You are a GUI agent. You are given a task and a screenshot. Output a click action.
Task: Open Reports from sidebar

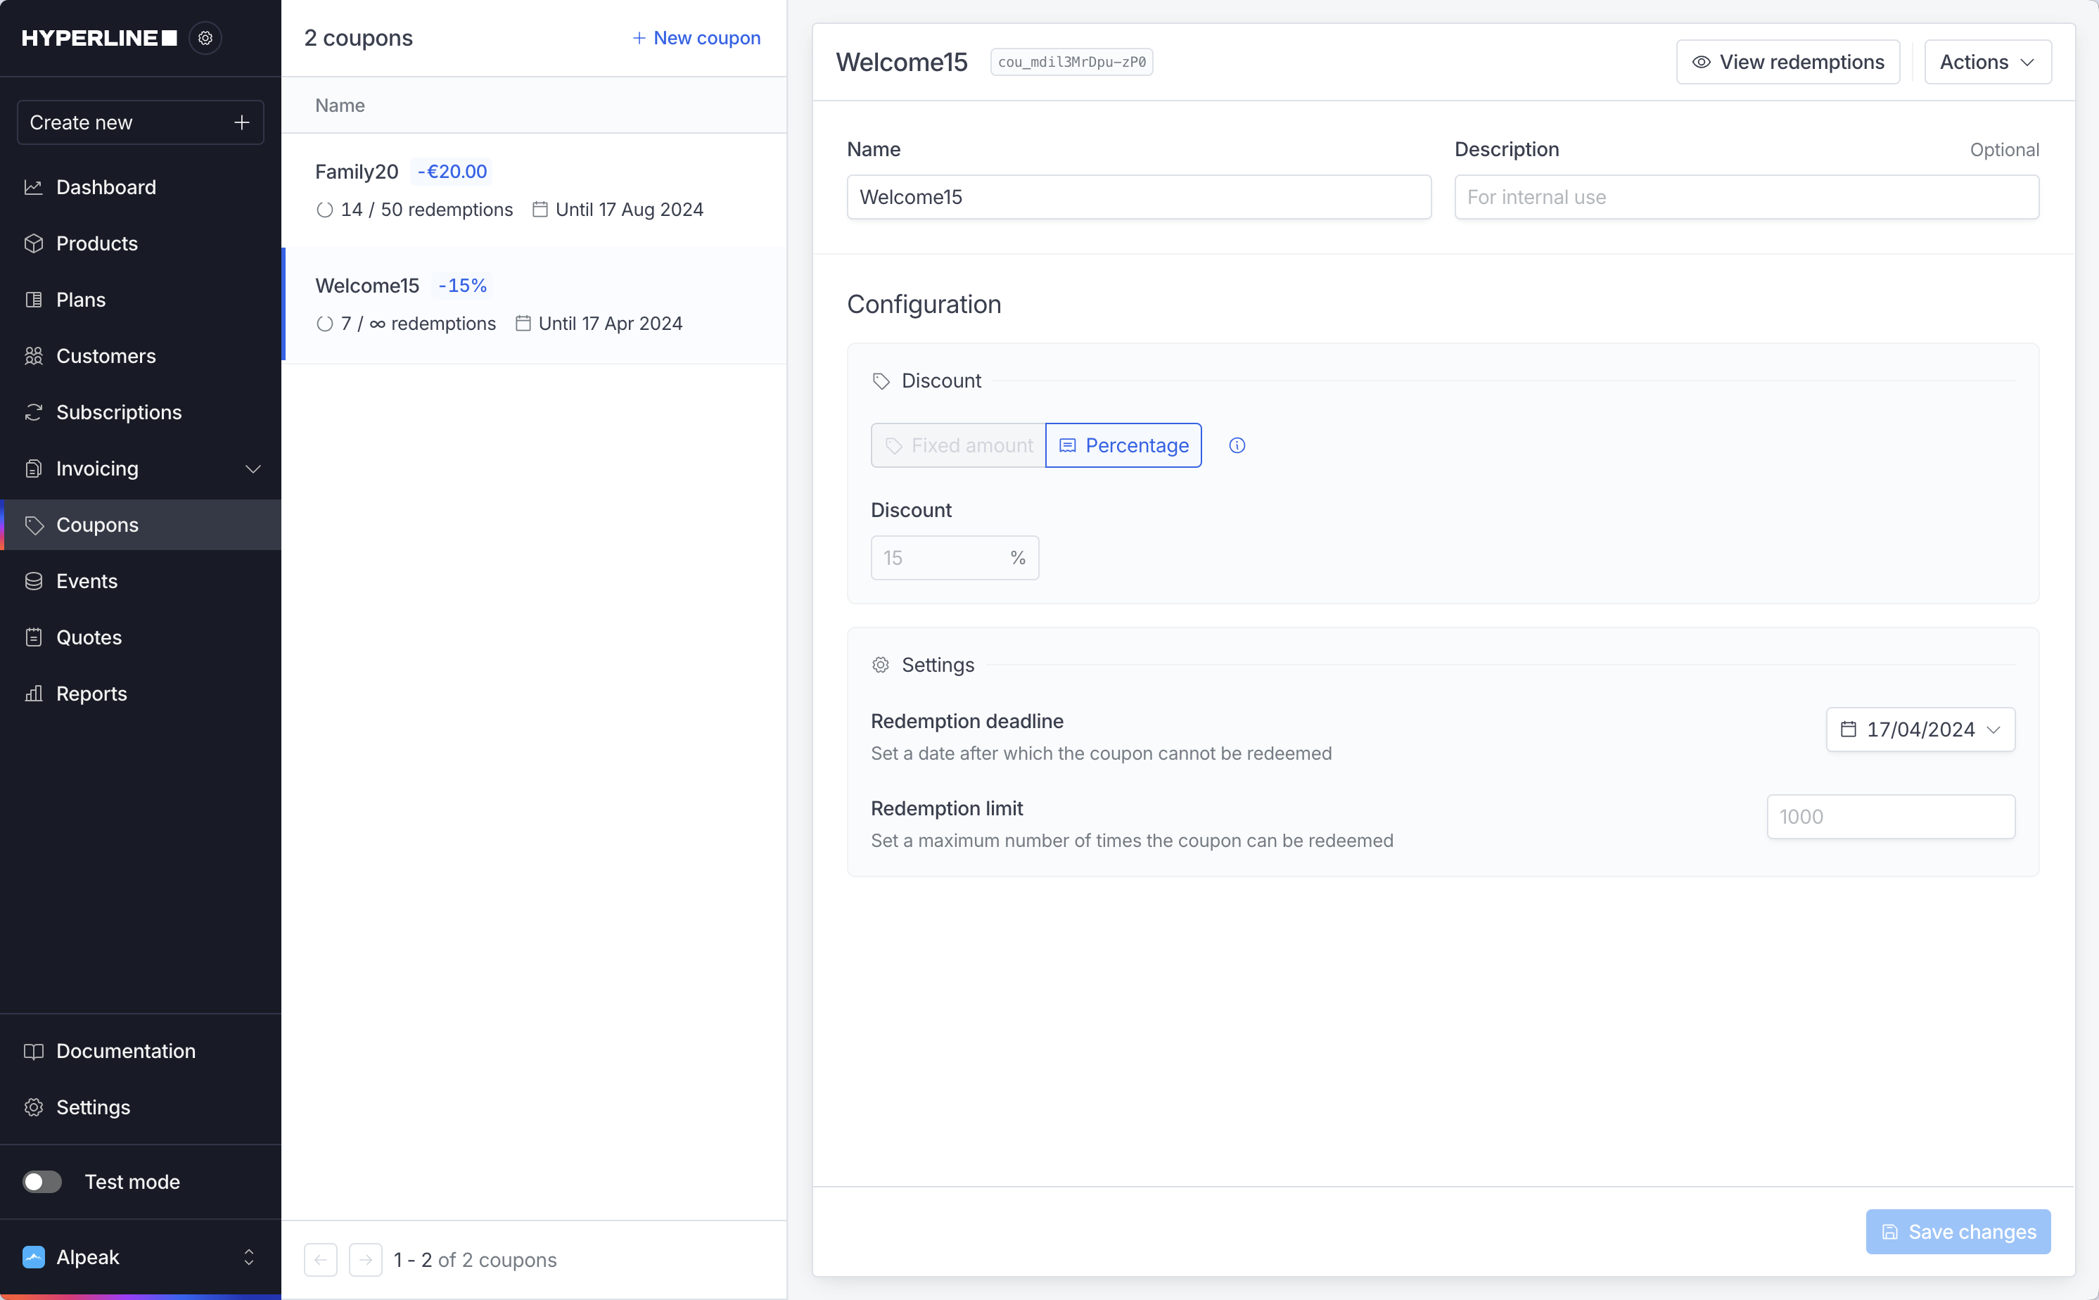140,693
